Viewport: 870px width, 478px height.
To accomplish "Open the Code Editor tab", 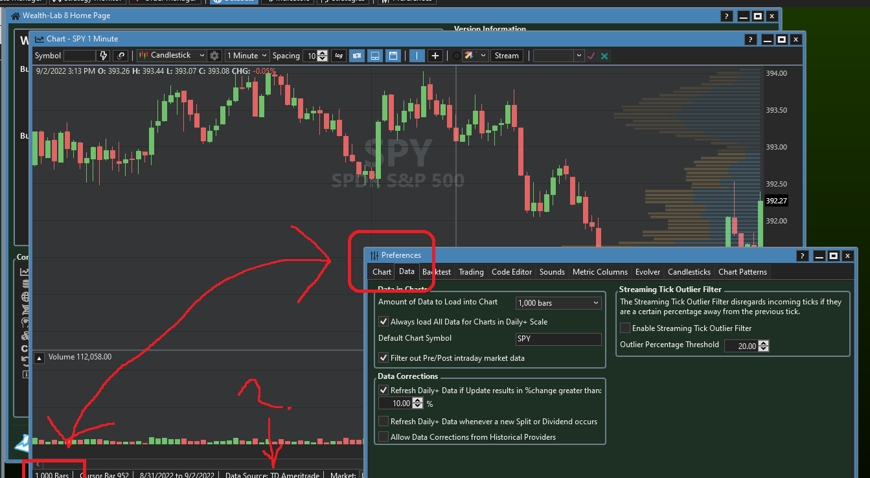I will click(x=512, y=272).
